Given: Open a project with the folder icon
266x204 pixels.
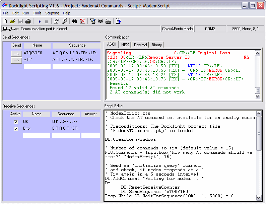Looking at the screenshot, I should tap(12, 21).
